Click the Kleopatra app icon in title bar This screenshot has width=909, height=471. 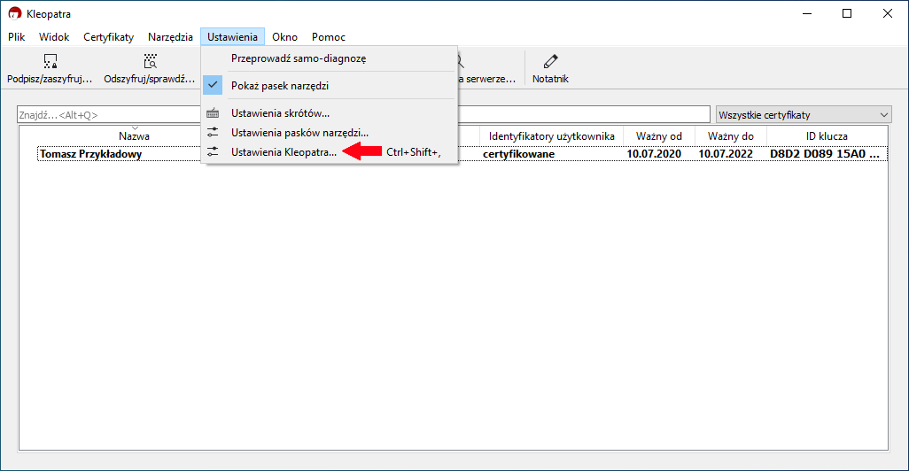pyautogui.click(x=14, y=13)
